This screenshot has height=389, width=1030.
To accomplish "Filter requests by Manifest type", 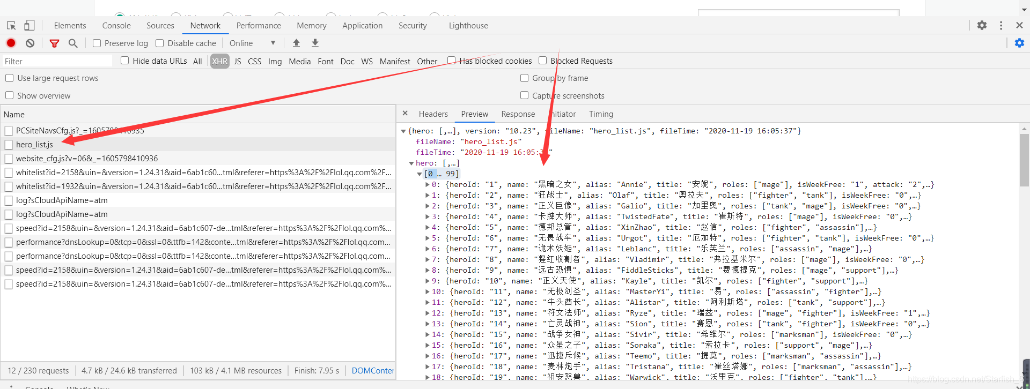I will [395, 61].
